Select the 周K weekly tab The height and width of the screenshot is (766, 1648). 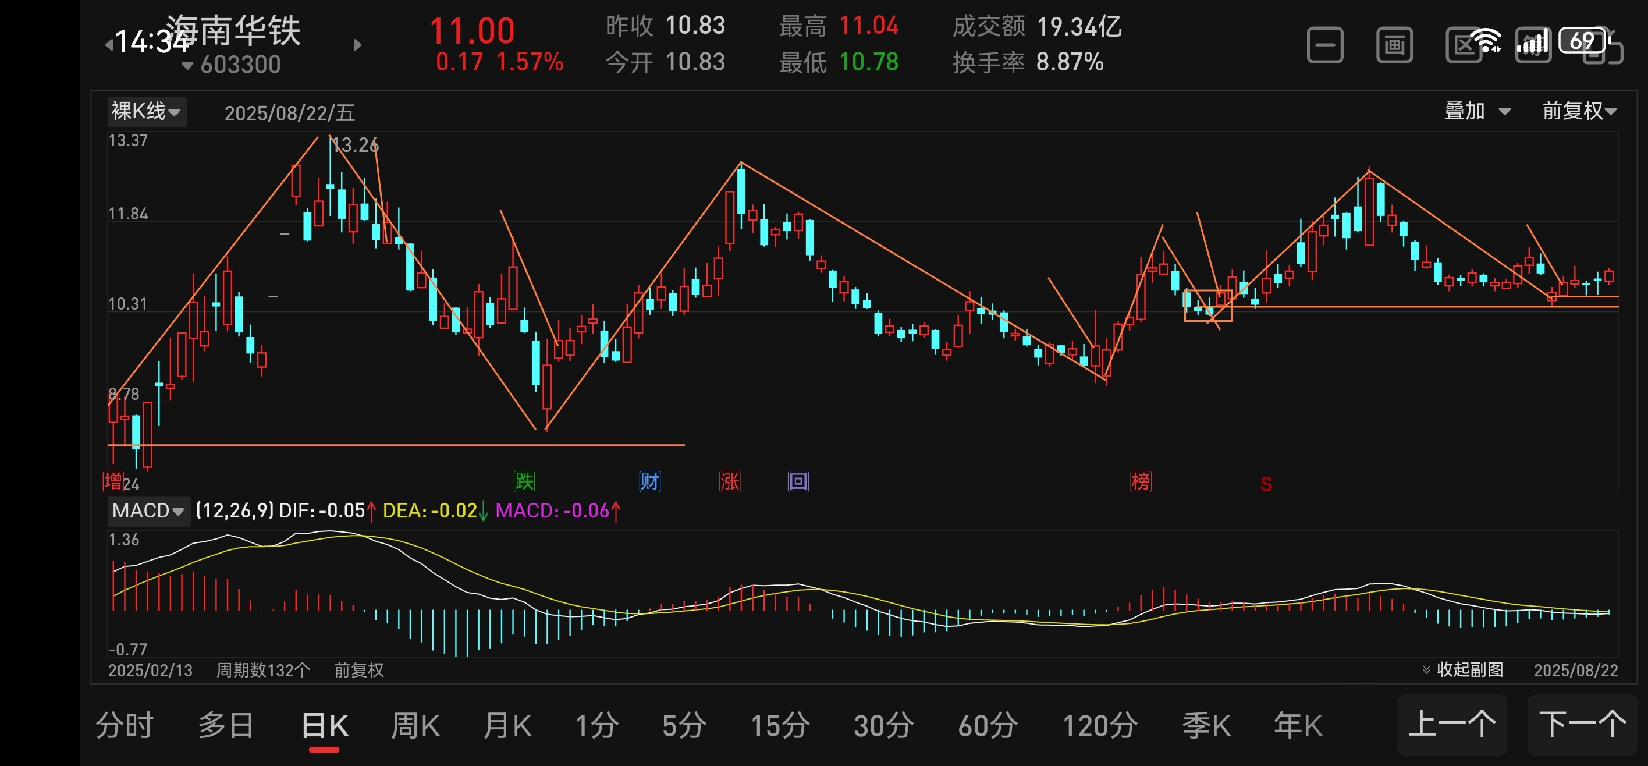tap(415, 726)
